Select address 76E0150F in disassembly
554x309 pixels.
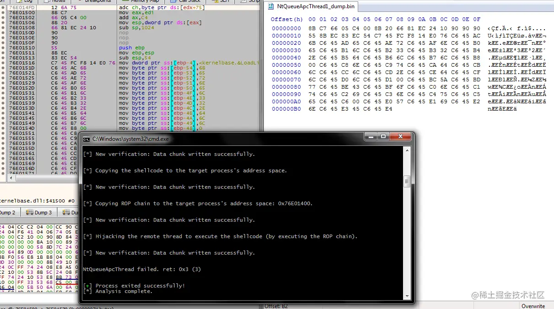click(x=22, y=43)
